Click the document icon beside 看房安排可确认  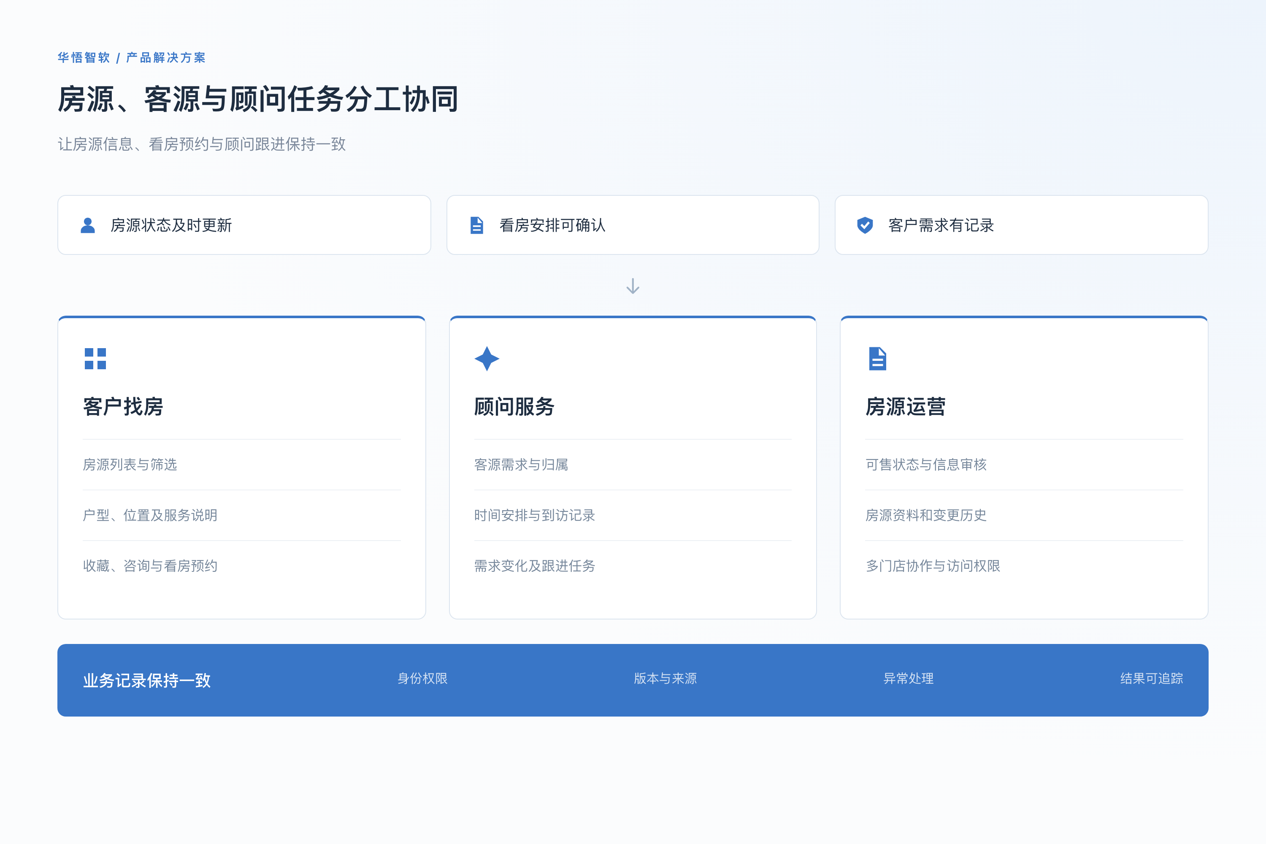[x=477, y=225]
